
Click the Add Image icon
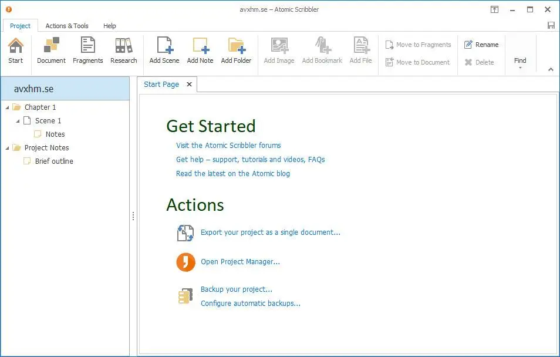tap(279, 45)
